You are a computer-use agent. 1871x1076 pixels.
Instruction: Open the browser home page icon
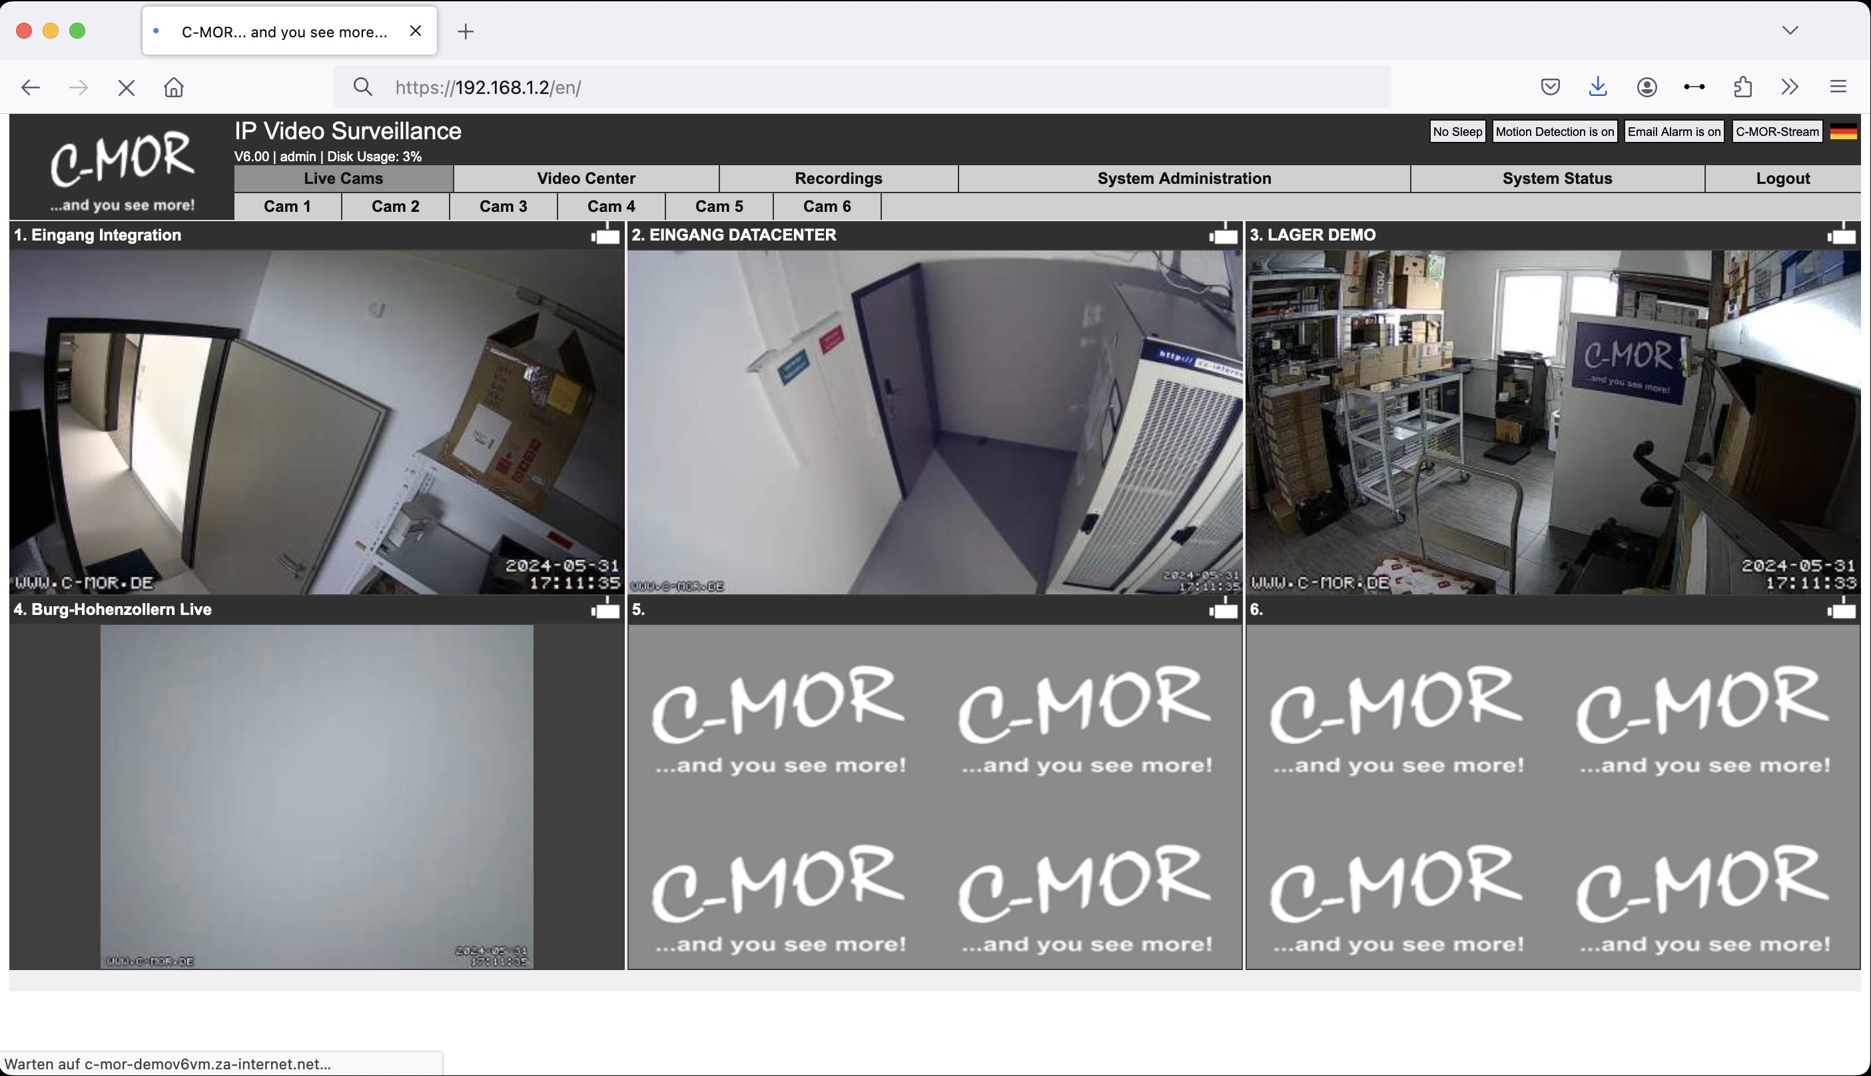pyautogui.click(x=174, y=87)
